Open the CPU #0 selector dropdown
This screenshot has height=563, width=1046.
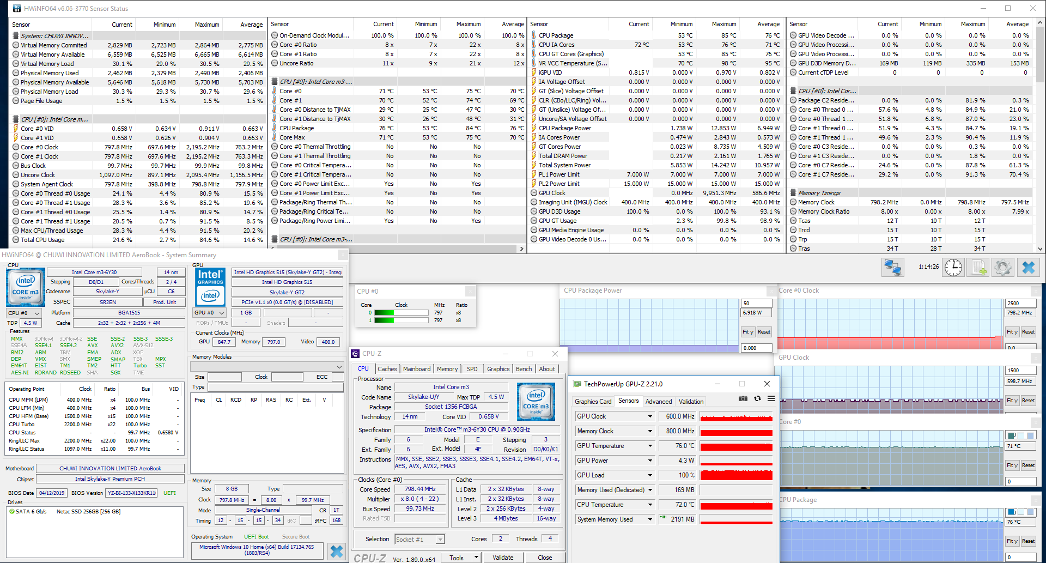pyautogui.click(x=24, y=313)
